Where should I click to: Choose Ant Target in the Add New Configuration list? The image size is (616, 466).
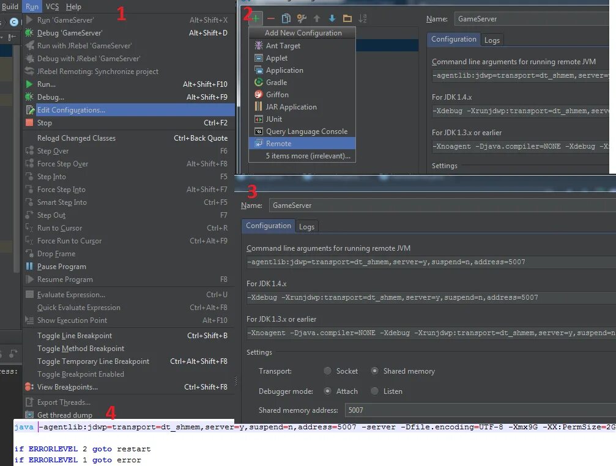302,45
